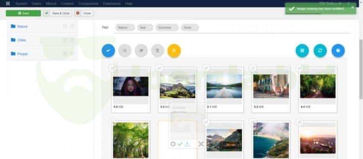
Task: Dismiss the green notification message
Action: click(353, 7)
